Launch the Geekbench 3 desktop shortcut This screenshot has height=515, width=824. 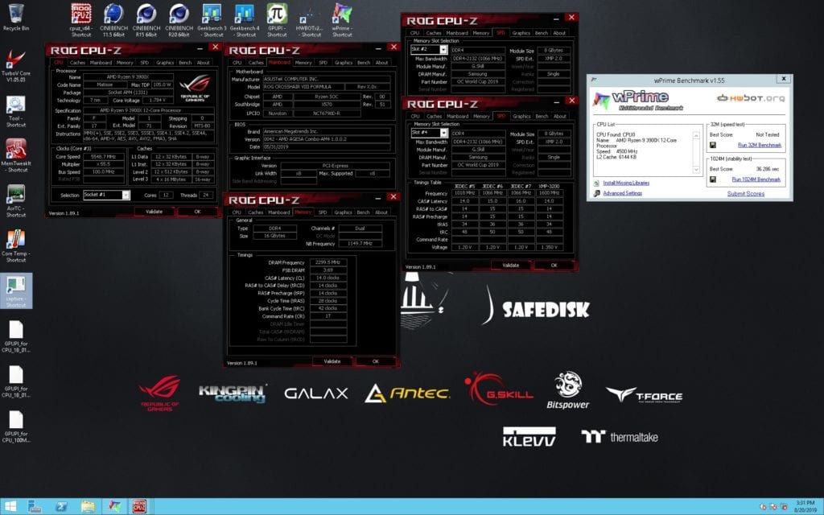(212, 20)
